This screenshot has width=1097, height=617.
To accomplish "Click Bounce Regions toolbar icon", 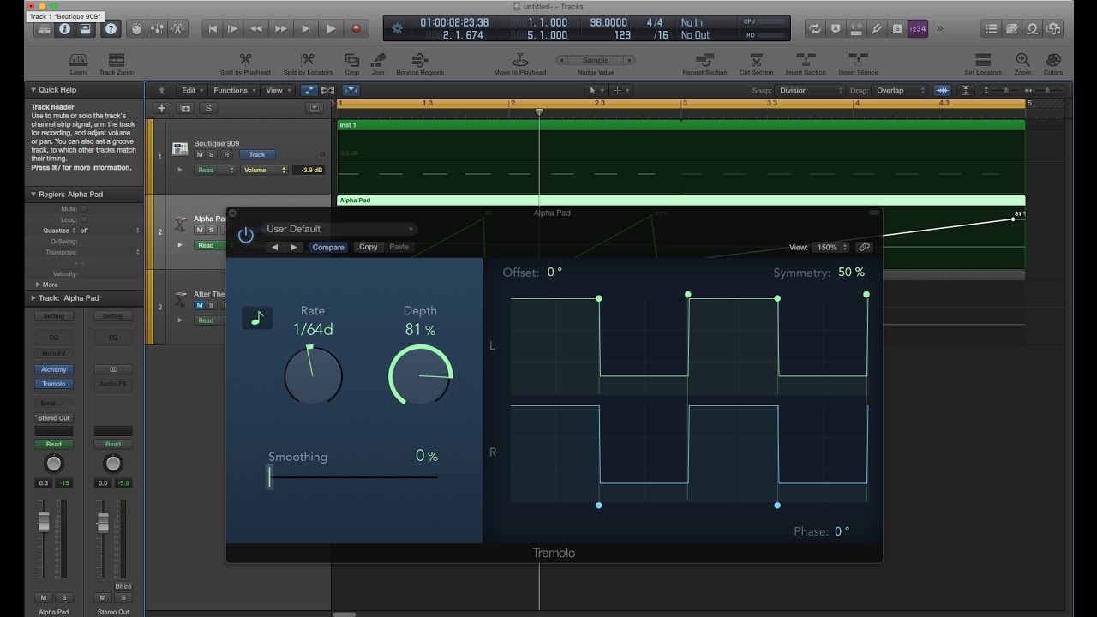I will (x=419, y=60).
